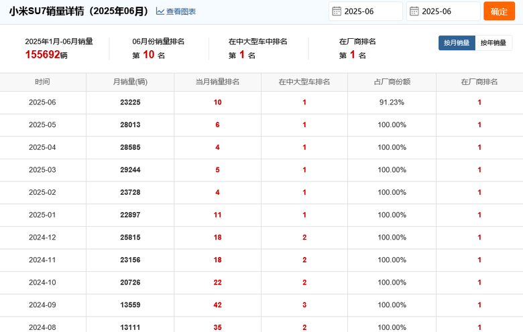Click segment rank 3 in 2024-09 row

pyautogui.click(x=304, y=305)
